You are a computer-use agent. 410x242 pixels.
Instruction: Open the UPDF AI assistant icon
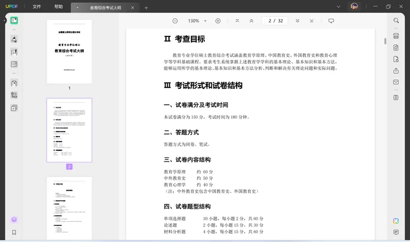coord(396,221)
